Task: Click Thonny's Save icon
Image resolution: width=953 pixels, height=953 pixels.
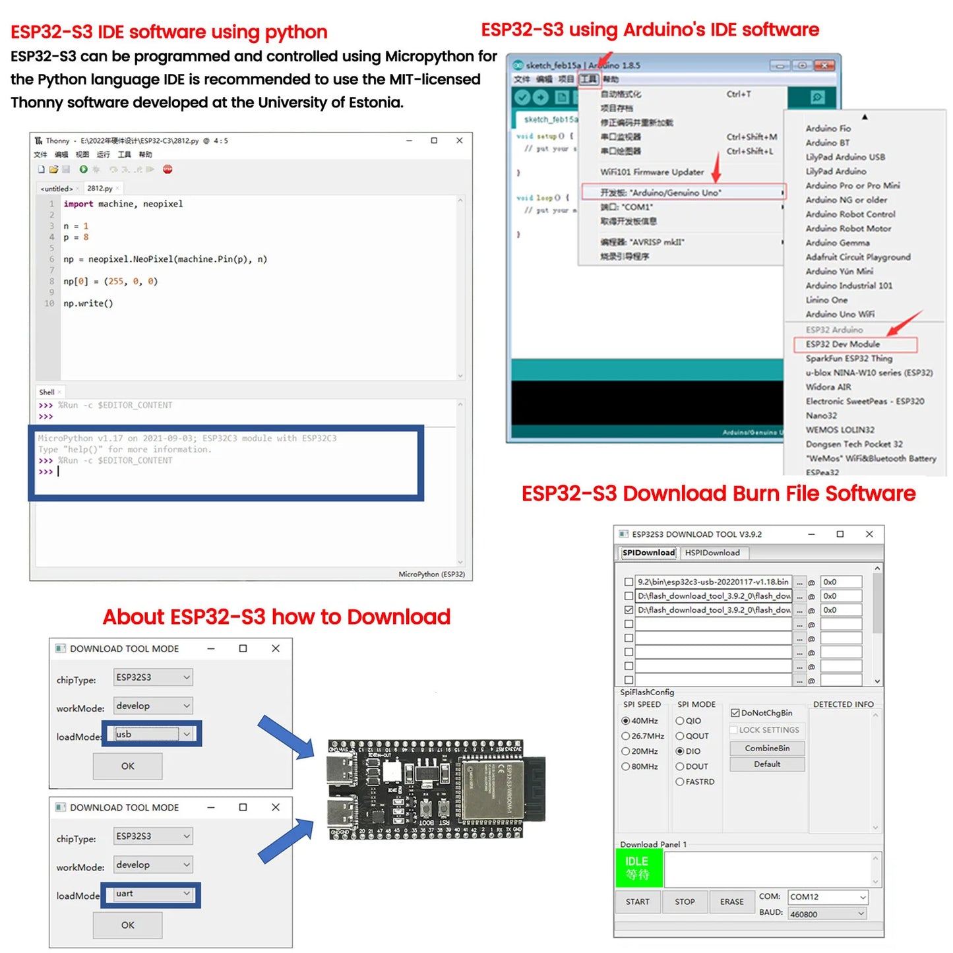Action: (67, 169)
